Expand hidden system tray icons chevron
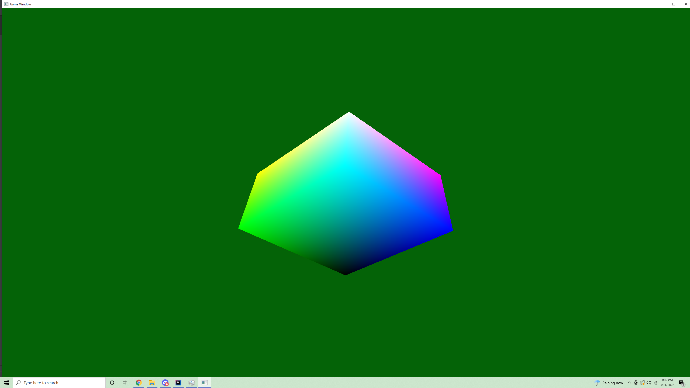Screen dimensions: 690x388 point(629,383)
